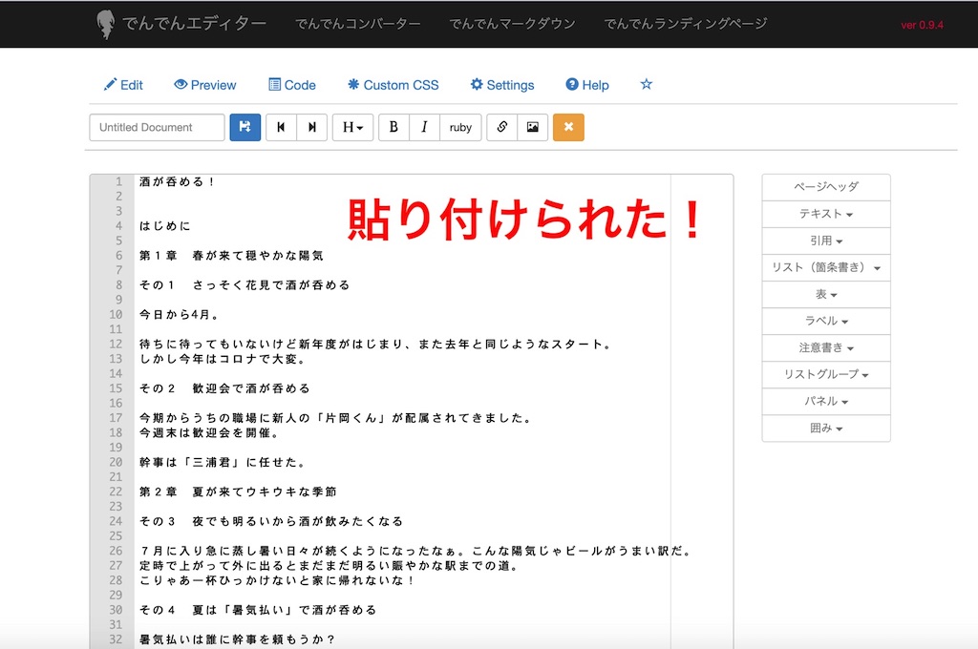Click the ページヘッダ button
Image resolution: width=978 pixels, height=649 pixels.
[825, 187]
